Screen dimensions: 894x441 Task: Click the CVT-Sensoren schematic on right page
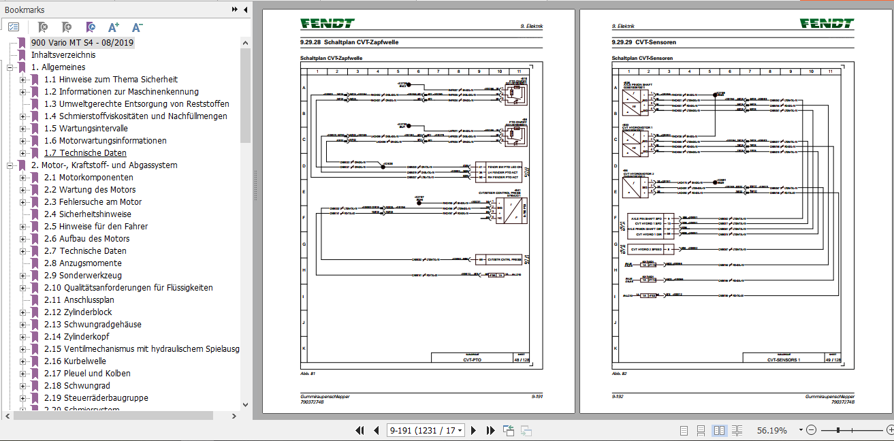click(734, 216)
